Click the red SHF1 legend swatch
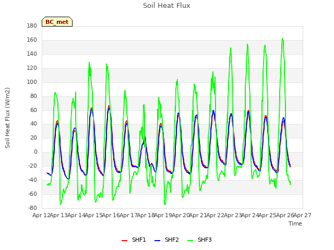 (124, 241)
